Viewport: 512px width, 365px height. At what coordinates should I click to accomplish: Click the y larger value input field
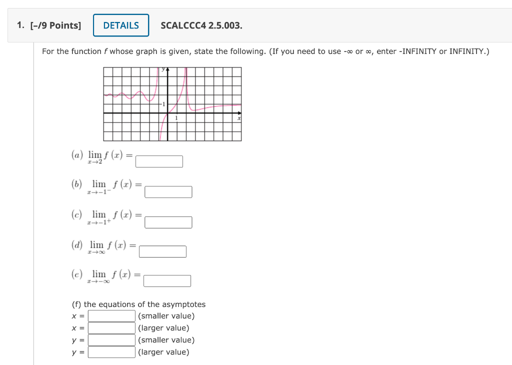[x=111, y=351]
